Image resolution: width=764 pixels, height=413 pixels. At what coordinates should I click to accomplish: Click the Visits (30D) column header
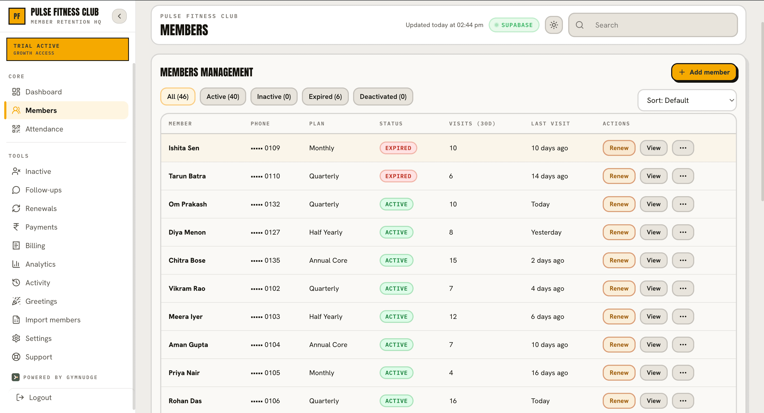[x=472, y=124]
